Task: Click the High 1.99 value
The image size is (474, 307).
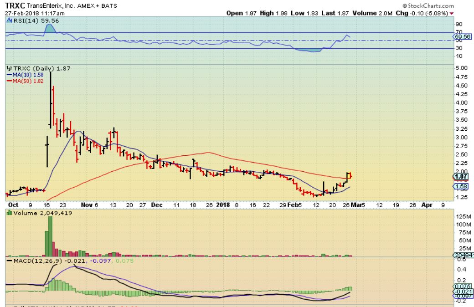Action: tap(273, 13)
